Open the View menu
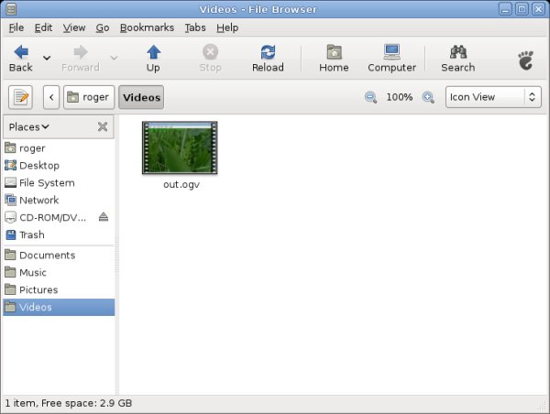The width and height of the screenshot is (550, 414). pyautogui.click(x=74, y=27)
